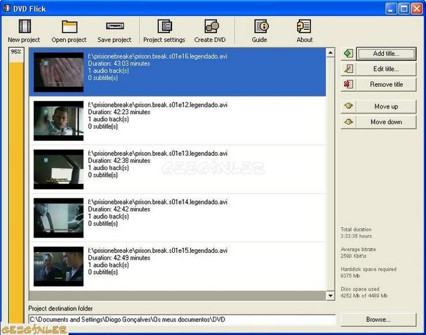Click the pencil Edit title icon
426x335 pixels.
coord(348,69)
